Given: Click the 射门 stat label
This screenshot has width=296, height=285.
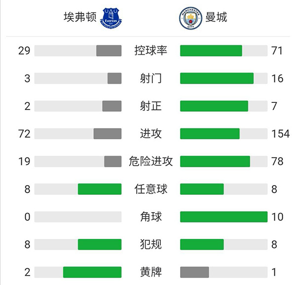Looking at the screenshot, I should click(151, 78).
